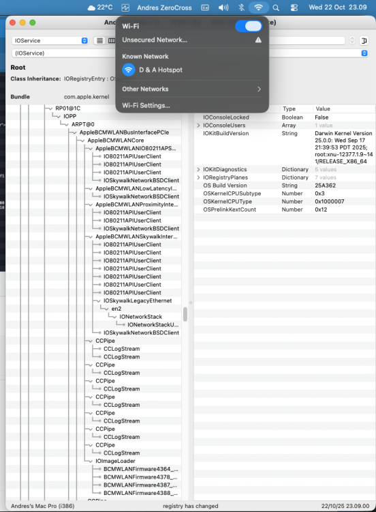Select BCMWLANFirmware4378 tree row

[x=141, y=477]
